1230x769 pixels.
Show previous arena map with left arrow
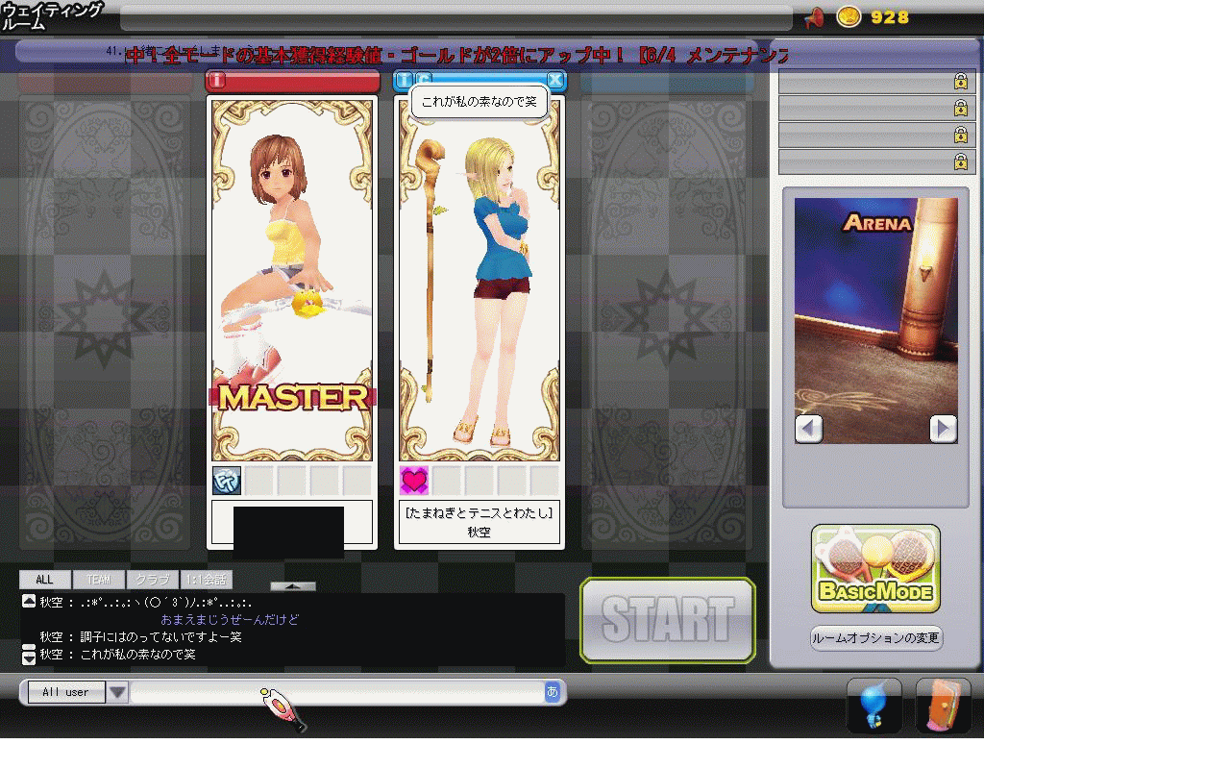coord(809,429)
